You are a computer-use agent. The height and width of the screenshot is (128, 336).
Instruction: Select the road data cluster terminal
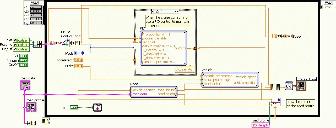coord(25,85)
